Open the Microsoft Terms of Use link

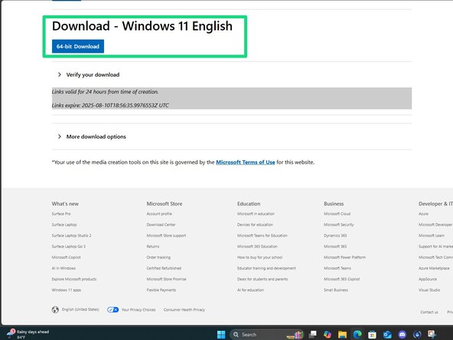(246, 162)
